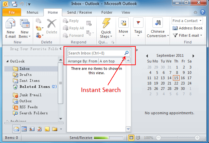
Task: Click the Delete button
Action: point(51,26)
